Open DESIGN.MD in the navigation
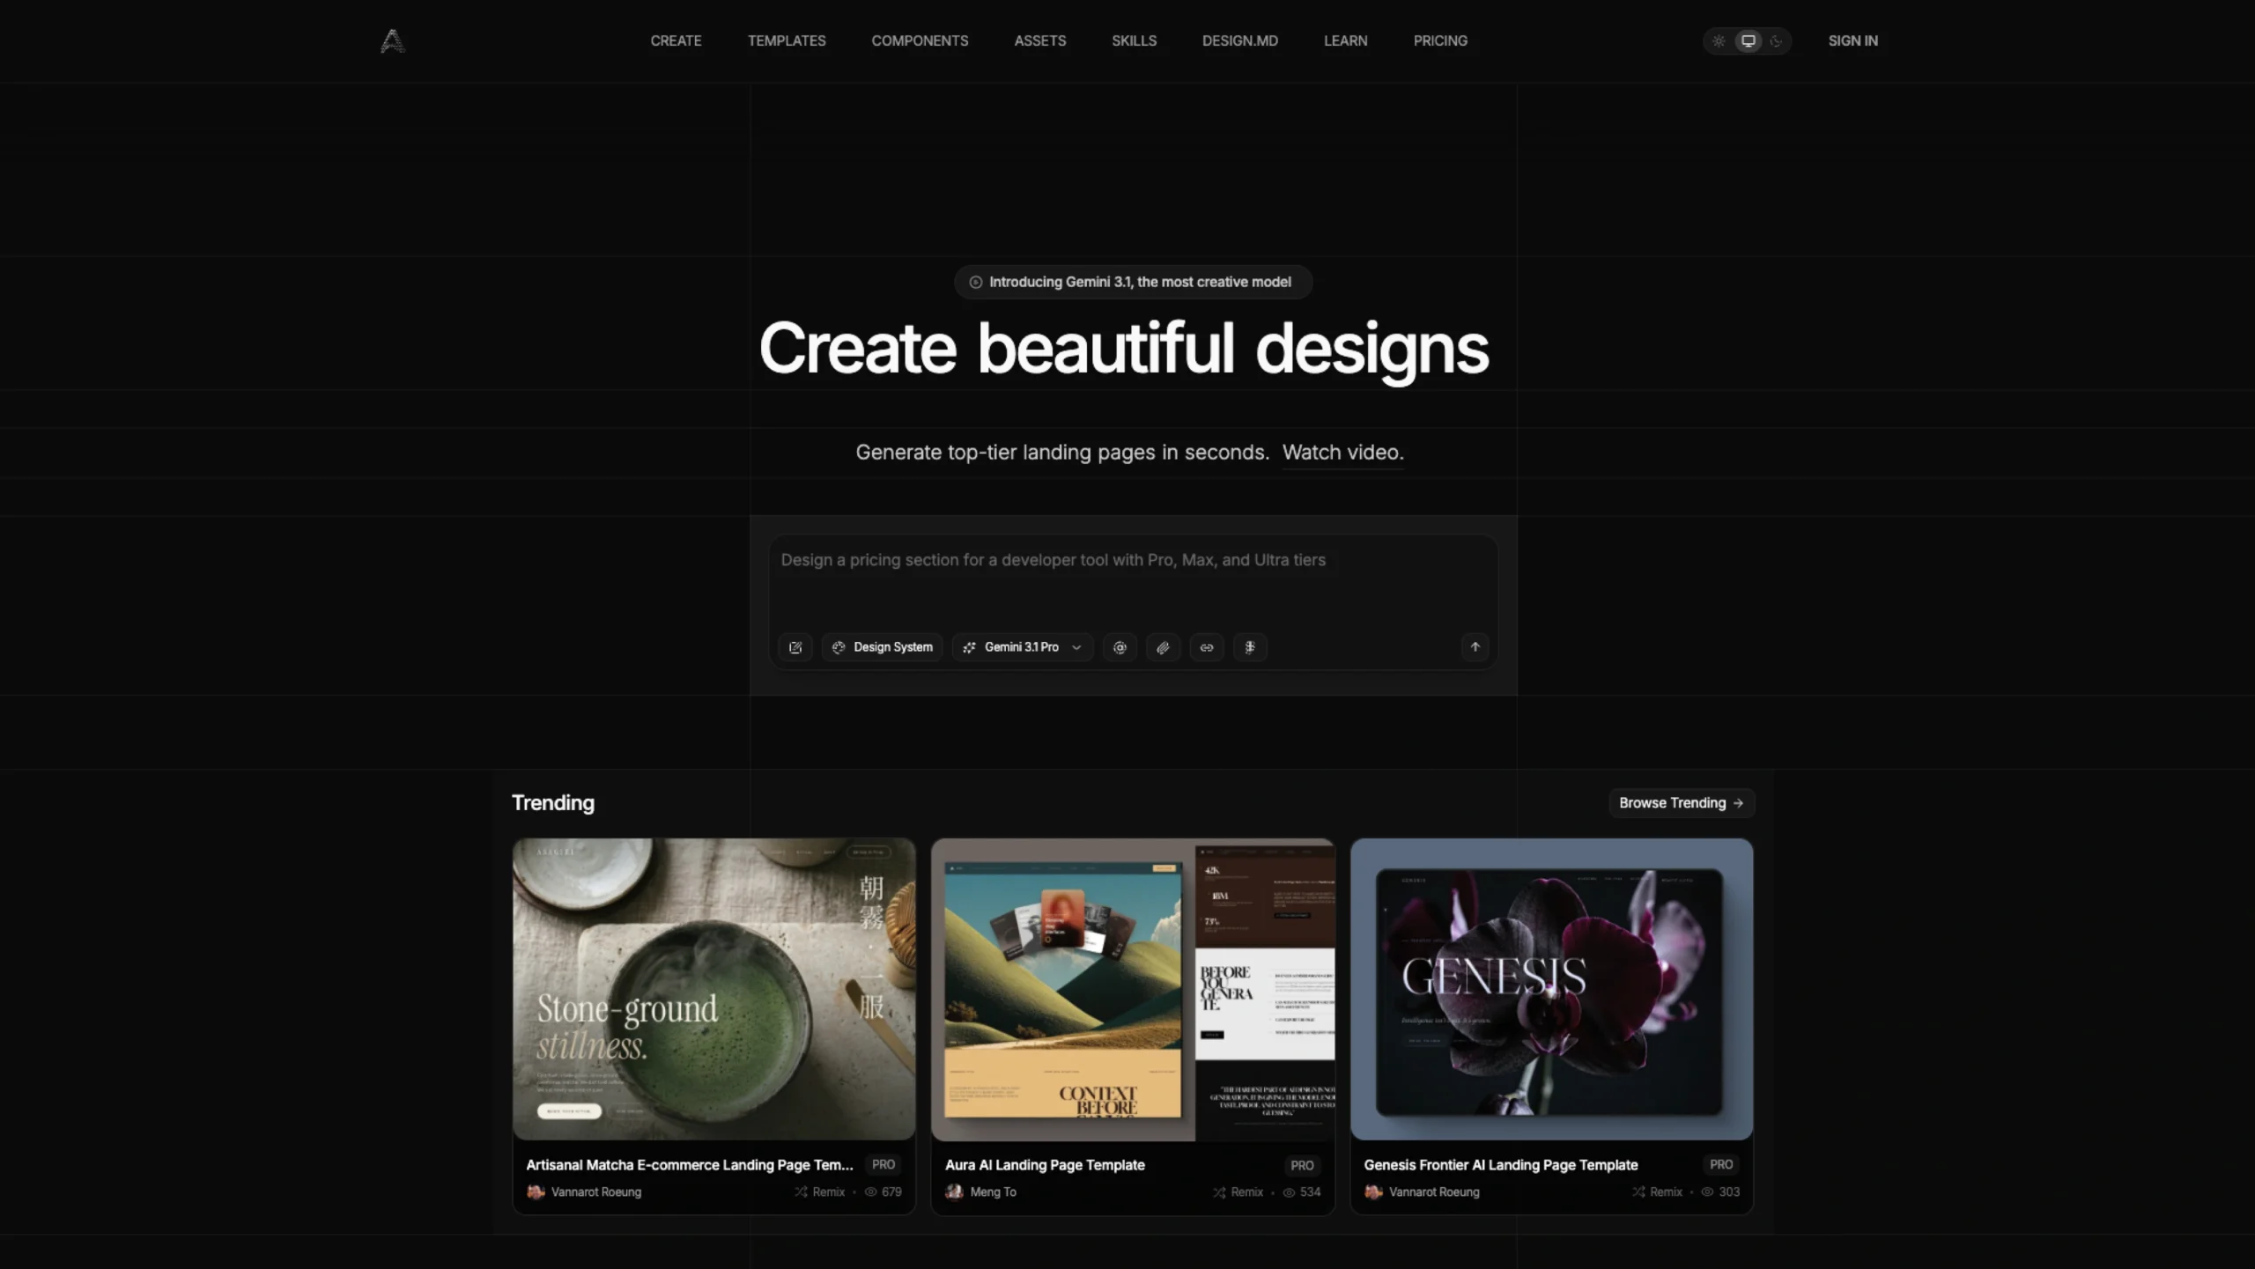 [x=1239, y=41]
